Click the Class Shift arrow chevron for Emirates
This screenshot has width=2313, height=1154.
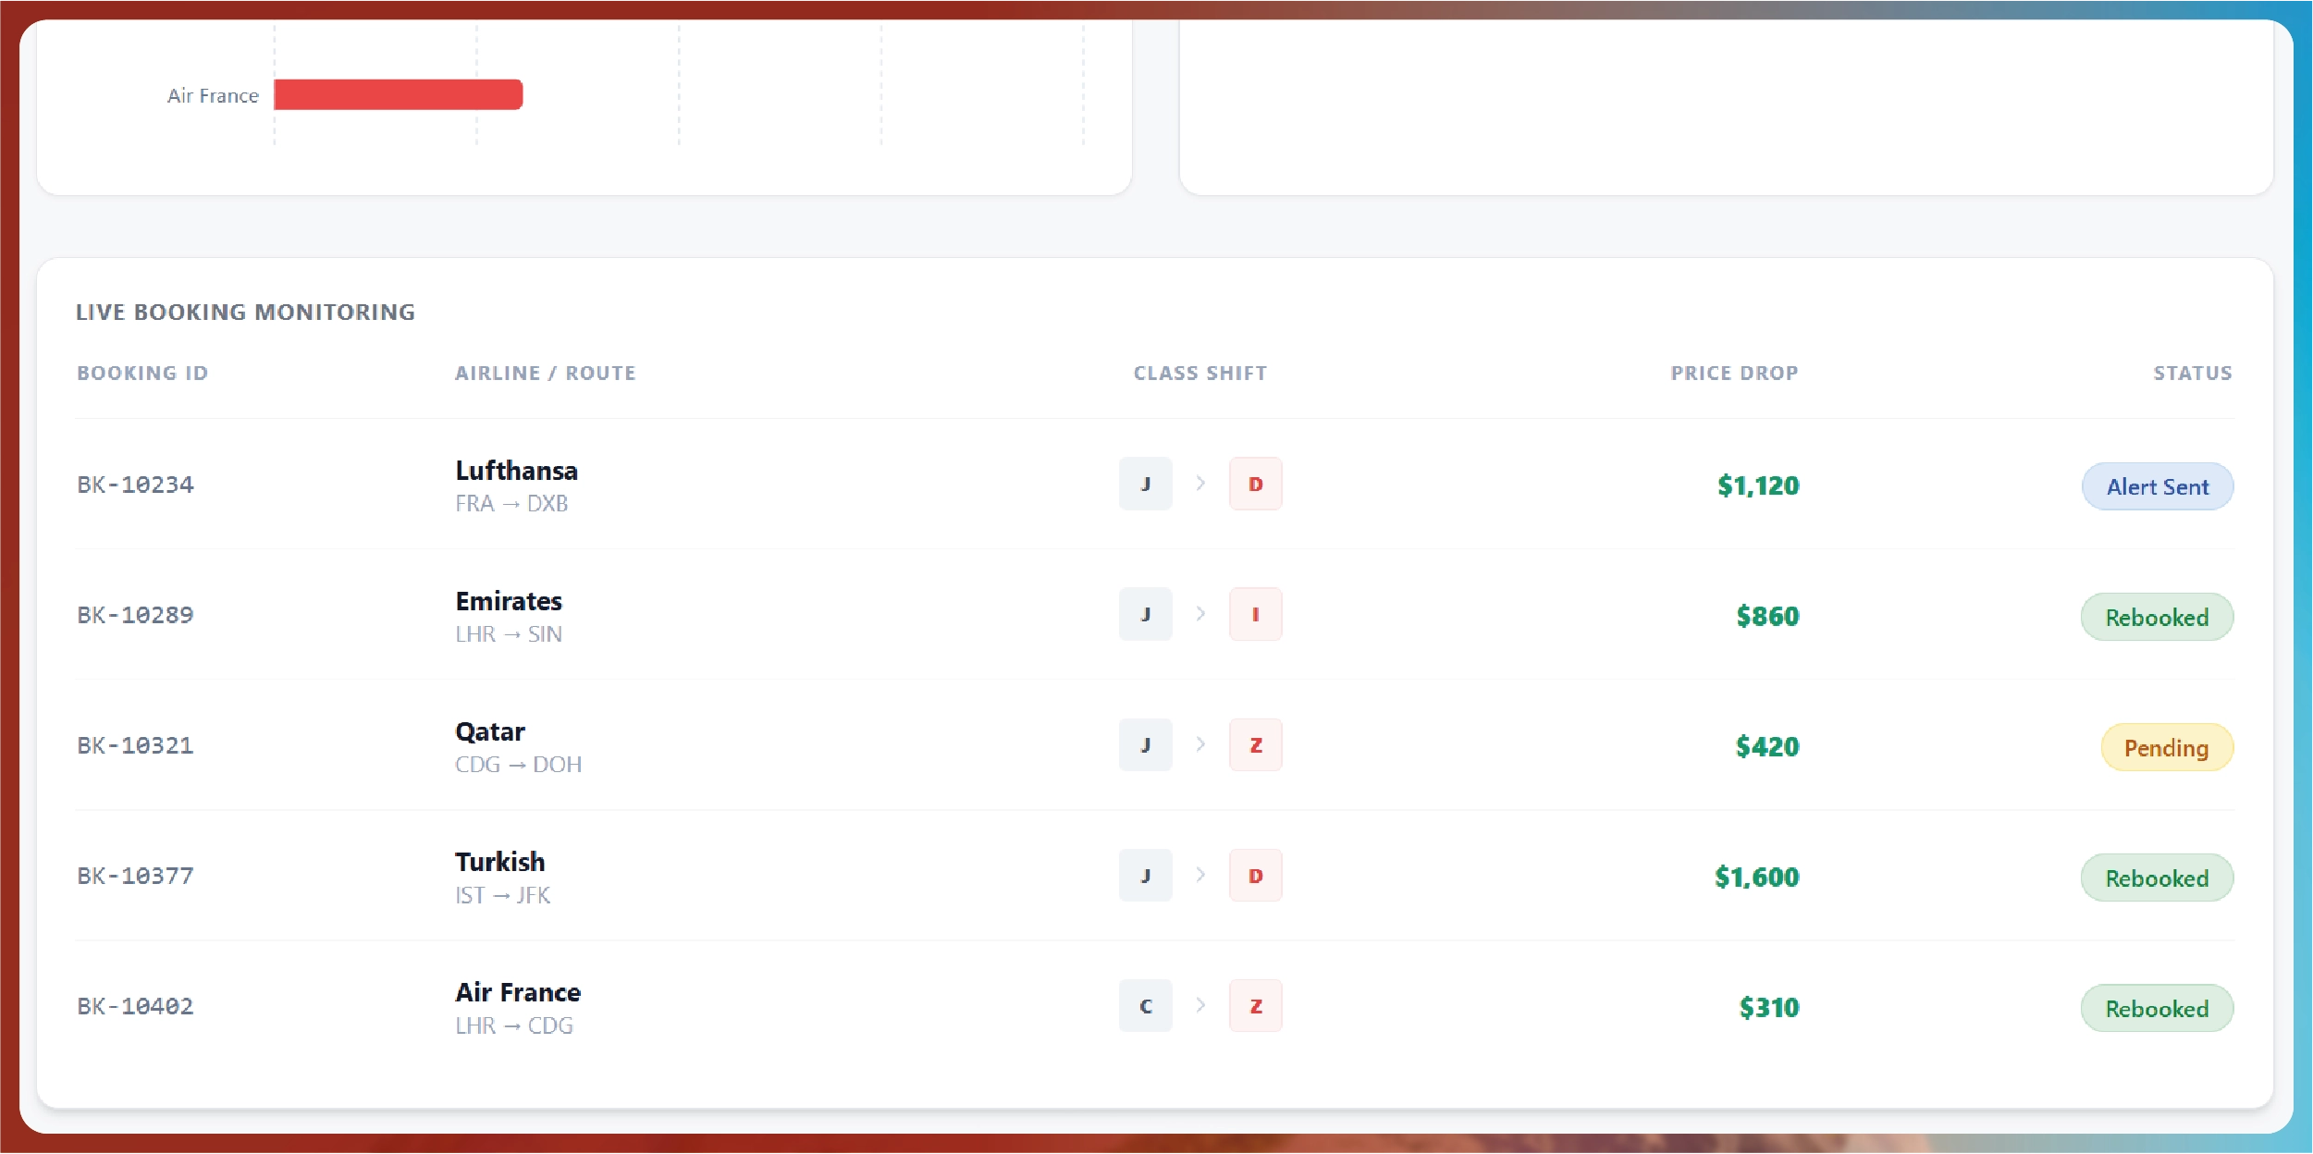pyautogui.click(x=1200, y=614)
